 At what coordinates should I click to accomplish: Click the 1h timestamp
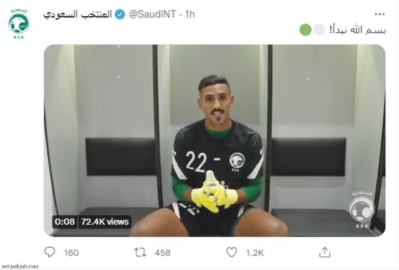(x=190, y=14)
